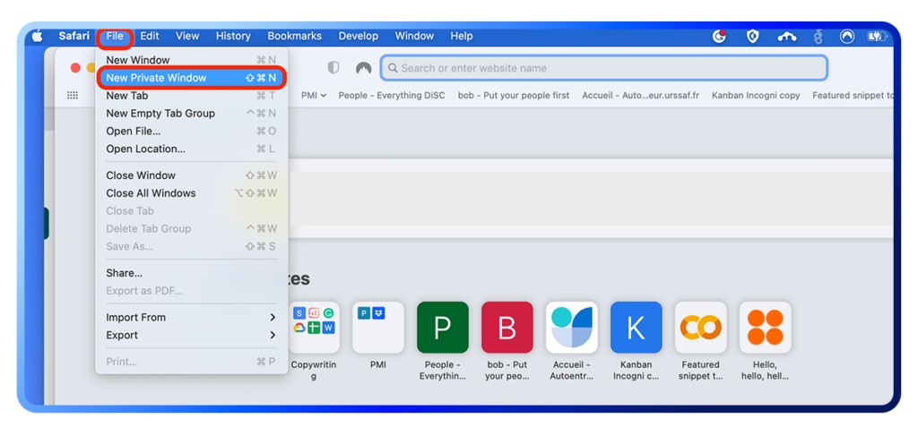Click Close All Windows in File menu

point(151,193)
